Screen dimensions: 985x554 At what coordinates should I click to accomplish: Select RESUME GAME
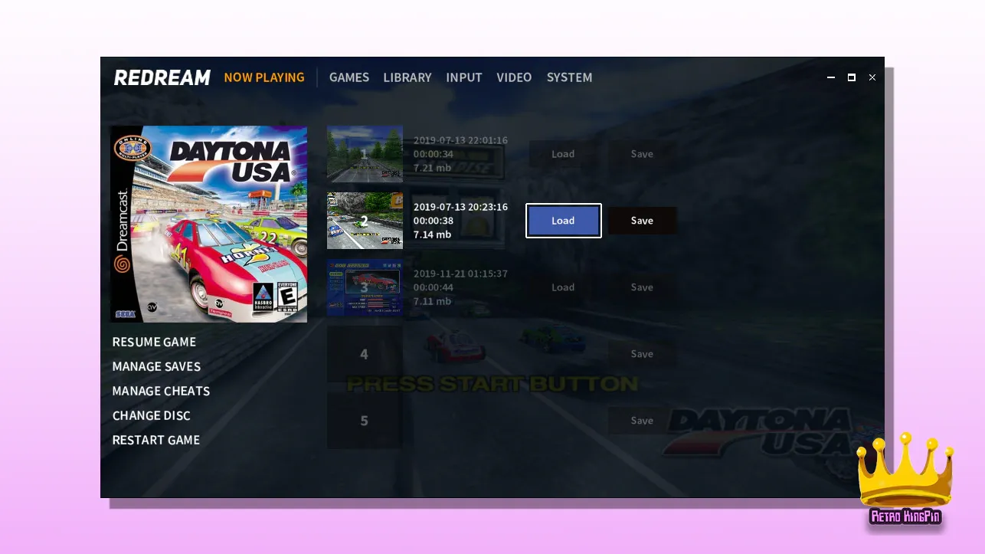(154, 342)
